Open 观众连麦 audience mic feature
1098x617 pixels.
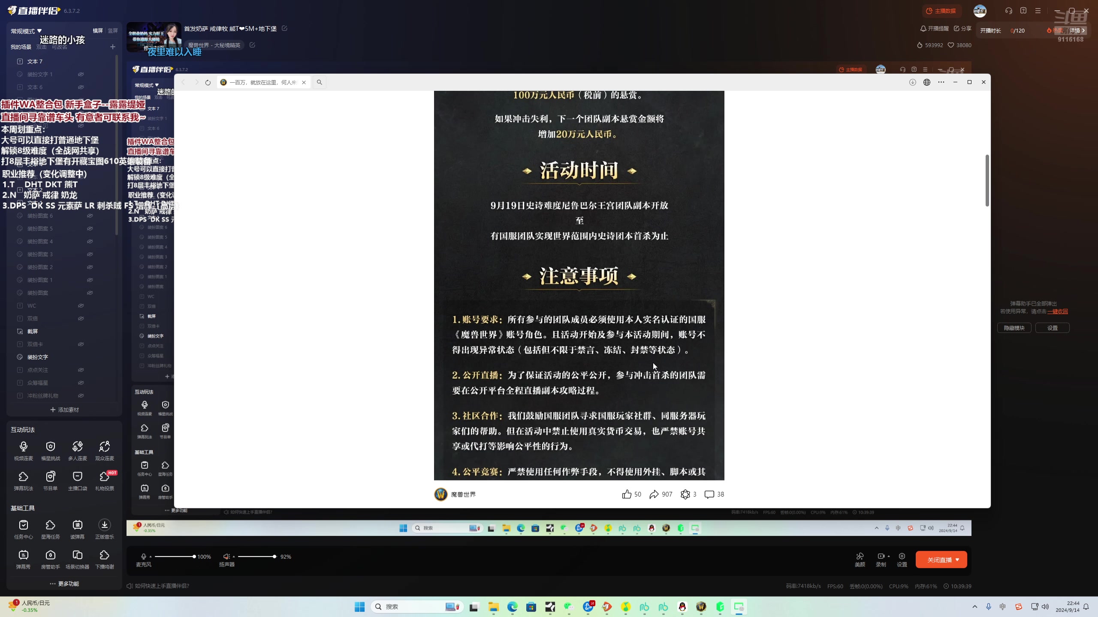click(105, 451)
